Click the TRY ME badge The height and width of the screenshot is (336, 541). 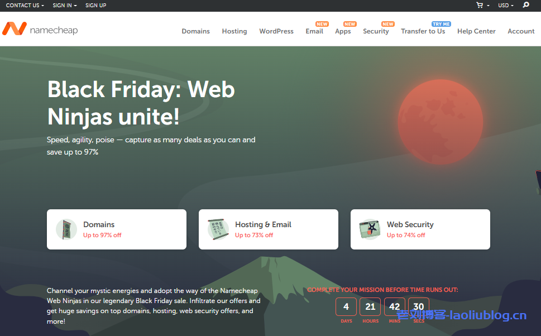441,24
